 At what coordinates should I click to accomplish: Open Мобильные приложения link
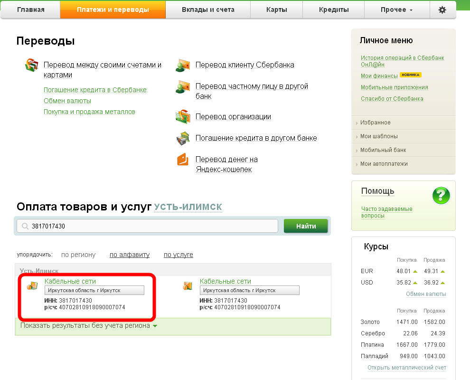394,87
